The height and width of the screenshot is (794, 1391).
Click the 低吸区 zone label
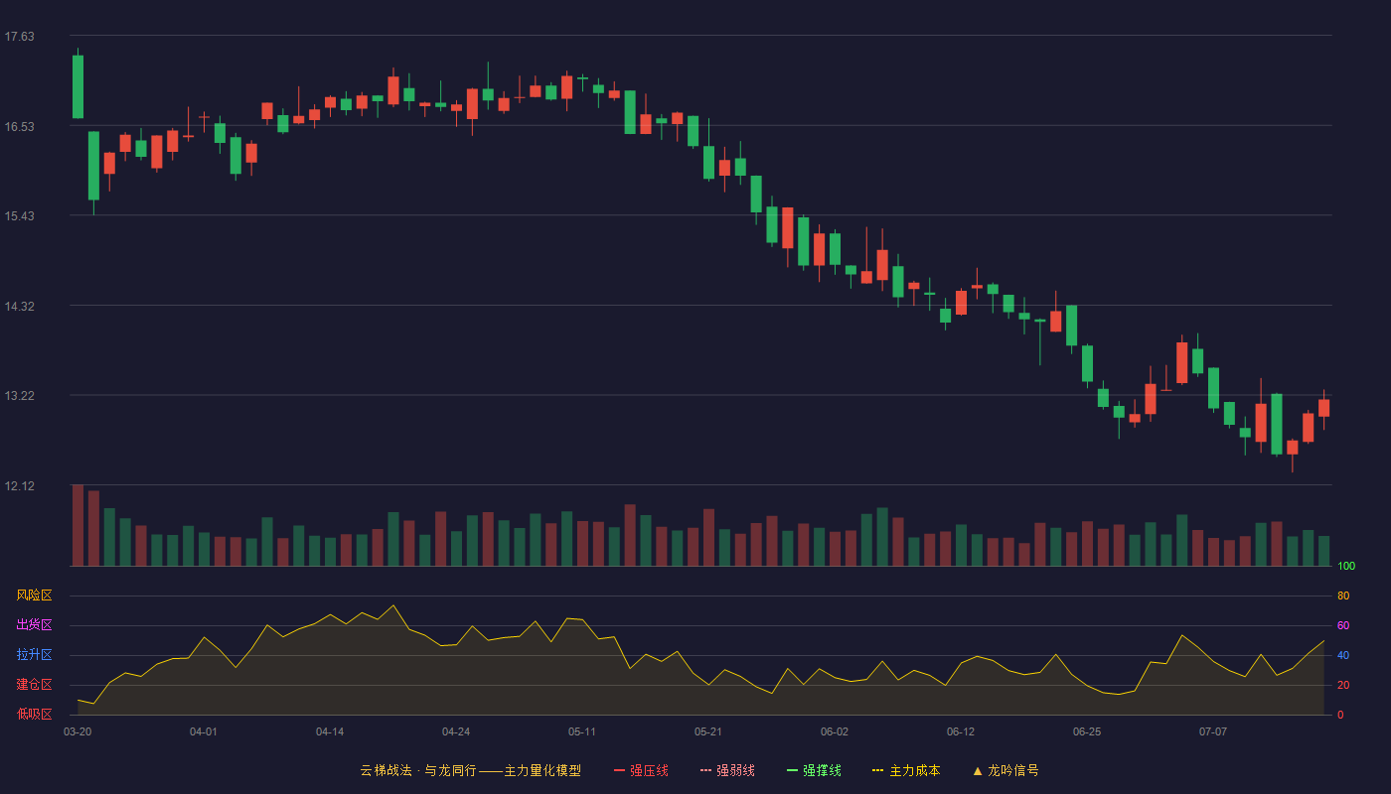point(34,714)
